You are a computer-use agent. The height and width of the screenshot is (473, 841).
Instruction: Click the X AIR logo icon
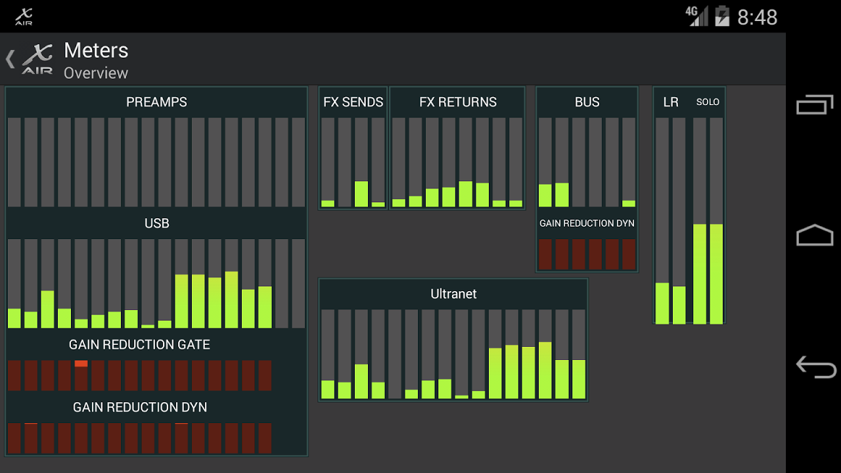pos(37,59)
